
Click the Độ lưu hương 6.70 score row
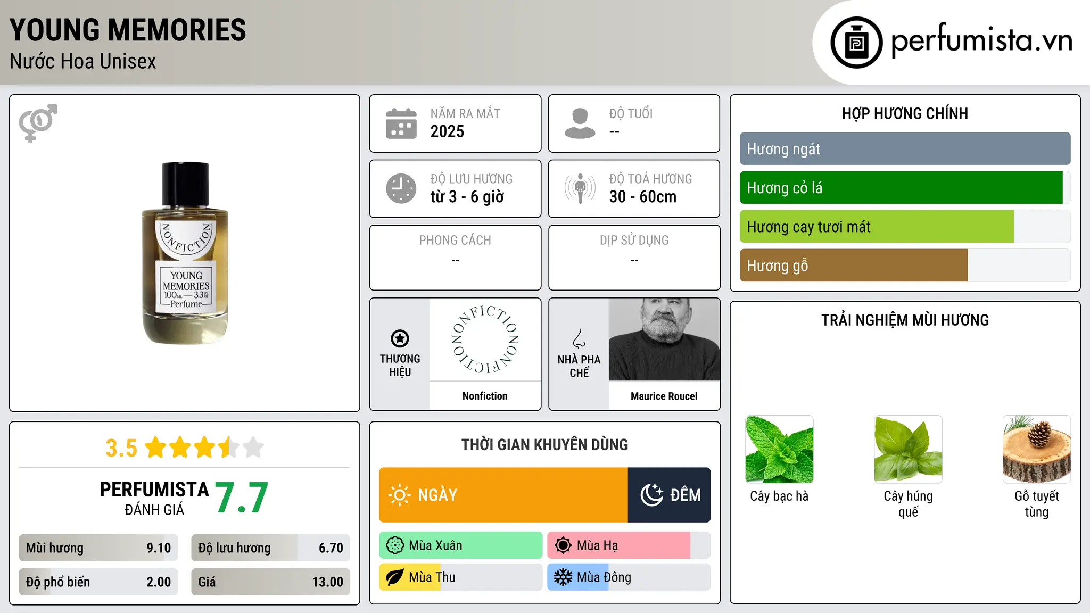271,548
